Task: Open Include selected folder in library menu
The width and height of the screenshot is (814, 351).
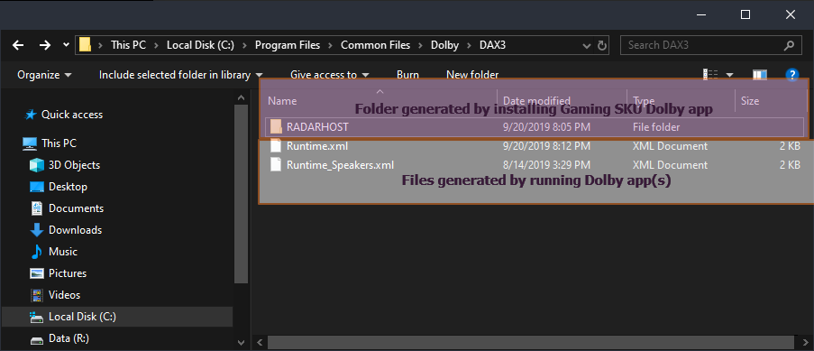Action: click(180, 75)
